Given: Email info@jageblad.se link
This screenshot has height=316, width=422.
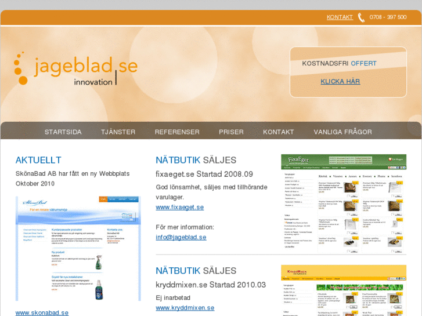Looking at the screenshot, I should pyautogui.click(x=181, y=237).
